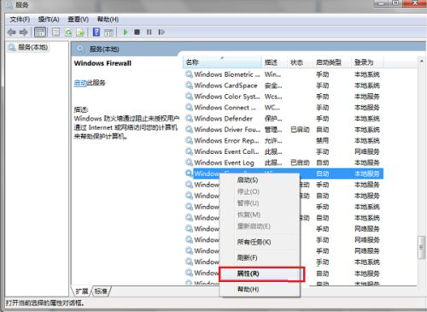Screen dimensions: 427x312
Task: Click the Windows Color System gear icon
Action: coord(189,97)
